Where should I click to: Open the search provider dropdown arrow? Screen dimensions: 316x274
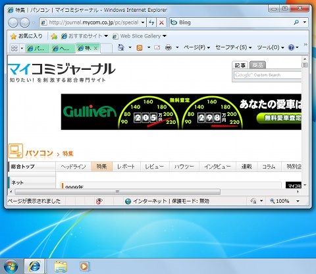(x=305, y=22)
